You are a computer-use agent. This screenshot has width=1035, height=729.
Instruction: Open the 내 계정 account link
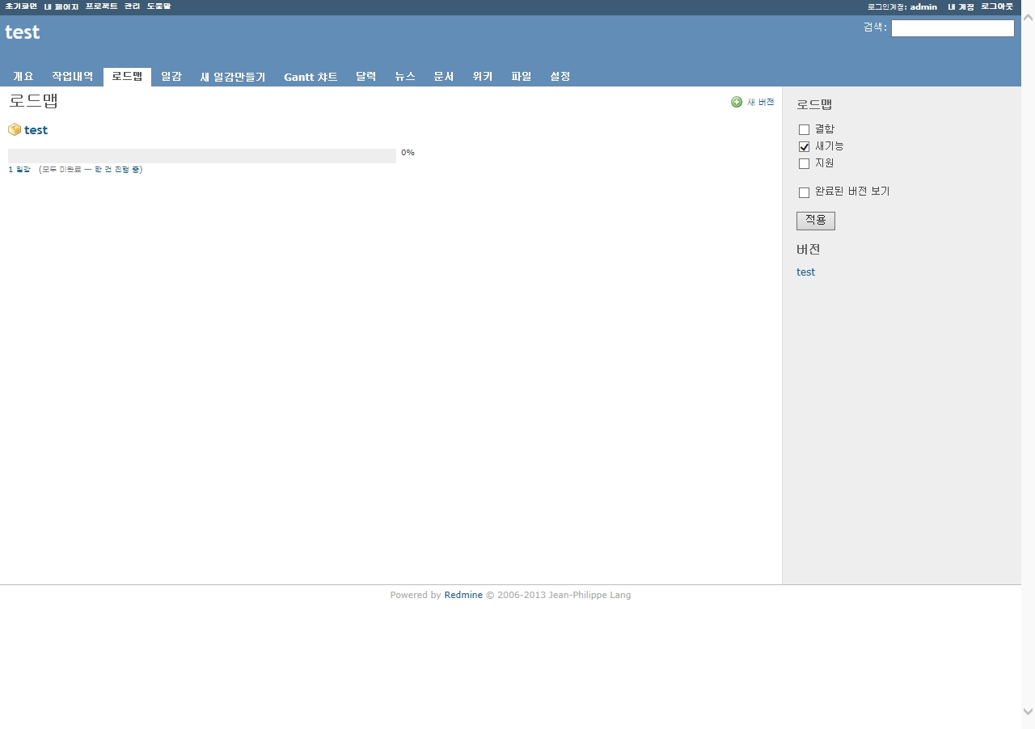(961, 6)
